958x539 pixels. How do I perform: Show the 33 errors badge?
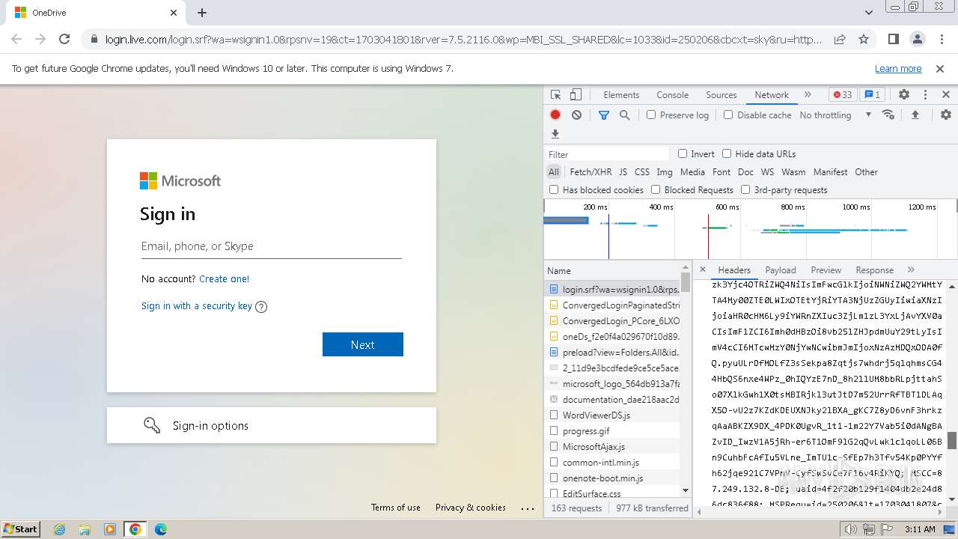(x=843, y=95)
